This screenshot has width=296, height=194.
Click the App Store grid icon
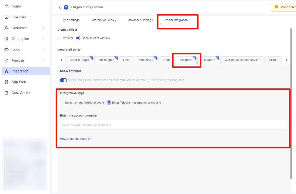(x=7, y=82)
